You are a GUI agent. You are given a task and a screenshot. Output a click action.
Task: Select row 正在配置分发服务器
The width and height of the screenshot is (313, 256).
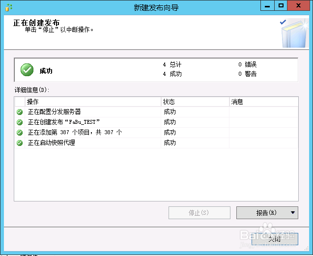pyautogui.click(x=156, y=112)
